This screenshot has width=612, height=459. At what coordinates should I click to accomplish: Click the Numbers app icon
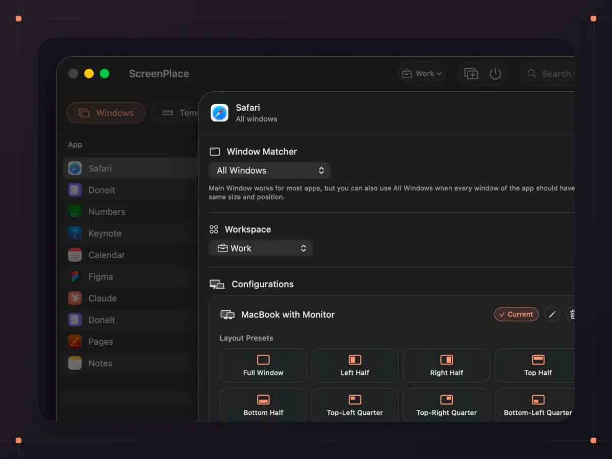(x=75, y=212)
